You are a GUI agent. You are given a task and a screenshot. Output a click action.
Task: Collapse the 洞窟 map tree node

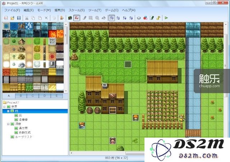point(8,124)
